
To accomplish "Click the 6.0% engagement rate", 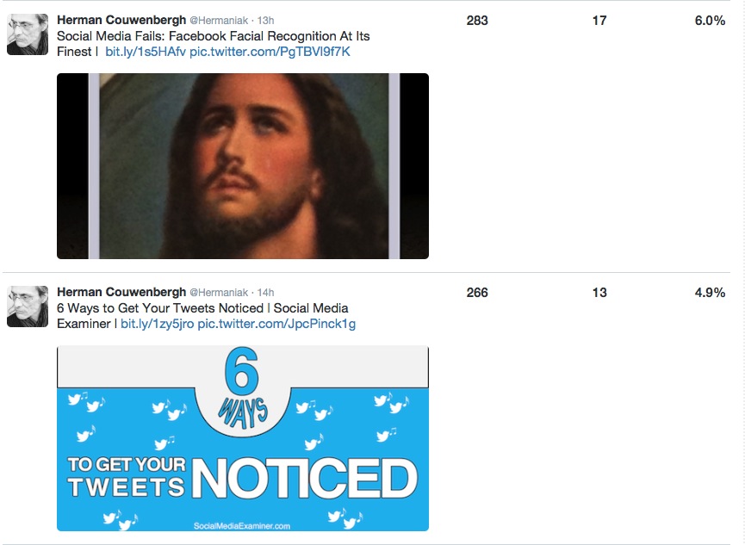I will pyautogui.click(x=710, y=21).
